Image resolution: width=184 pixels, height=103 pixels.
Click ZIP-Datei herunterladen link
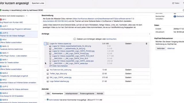point(59,66)
